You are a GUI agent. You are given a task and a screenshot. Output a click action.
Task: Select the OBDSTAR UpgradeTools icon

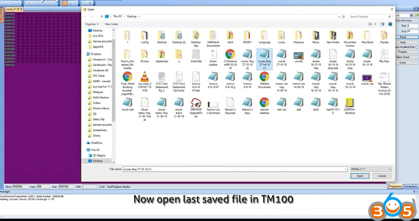point(196,108)
